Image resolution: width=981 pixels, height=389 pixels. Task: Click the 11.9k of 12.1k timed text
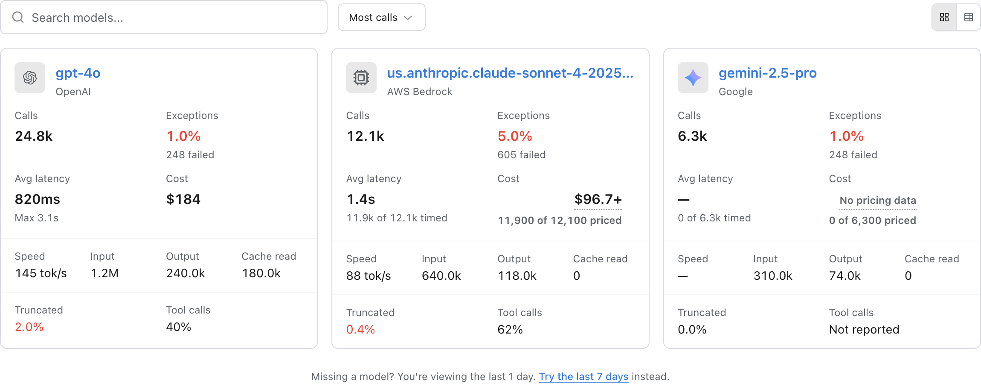(x=397, y=218)
